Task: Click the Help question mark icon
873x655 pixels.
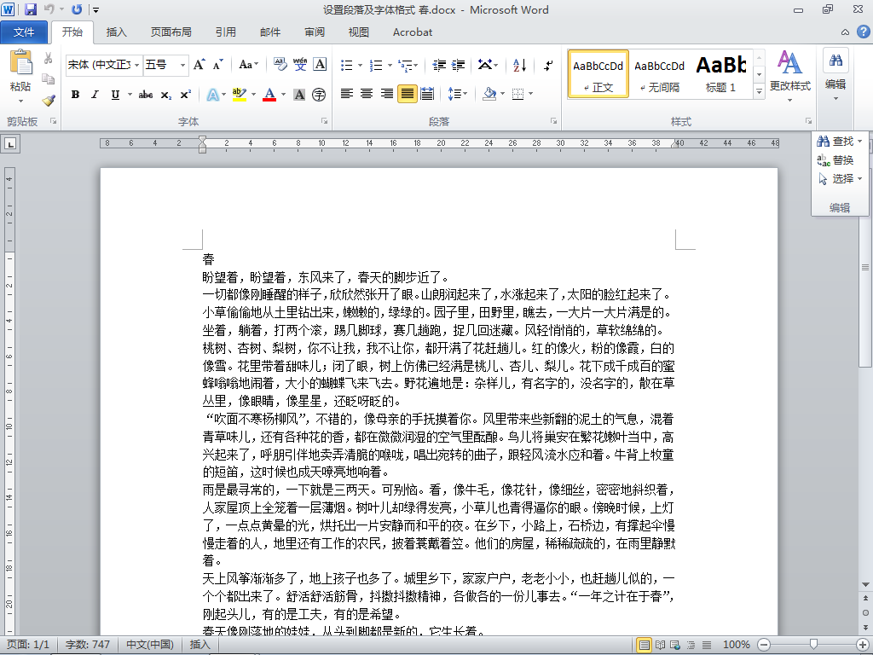Action: (863, 32)
